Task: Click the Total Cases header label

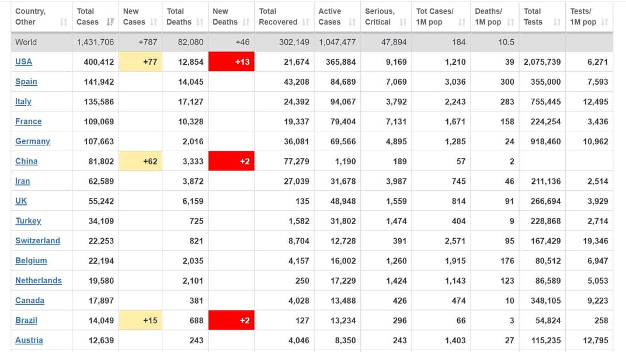Action: [x=88, y=17]
